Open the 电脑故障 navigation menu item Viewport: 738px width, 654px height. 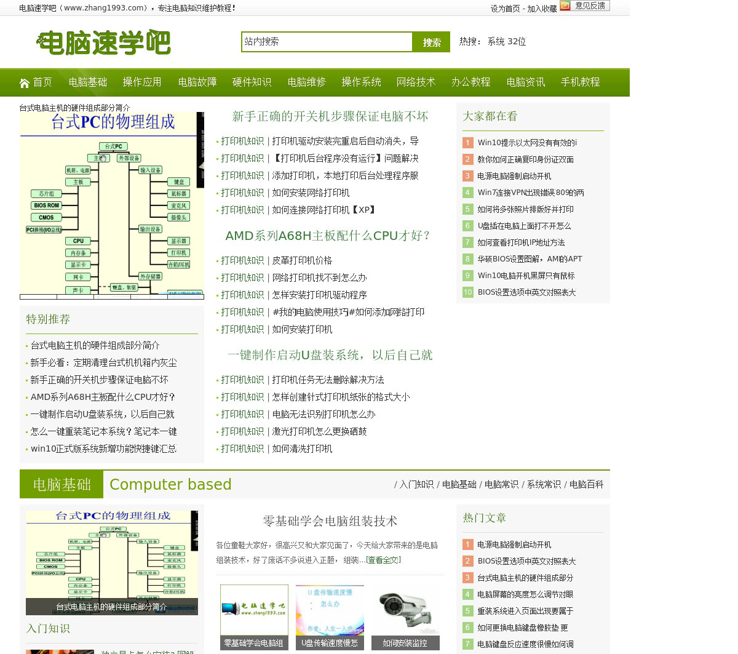pyautogui.click(x=197, y=82)
